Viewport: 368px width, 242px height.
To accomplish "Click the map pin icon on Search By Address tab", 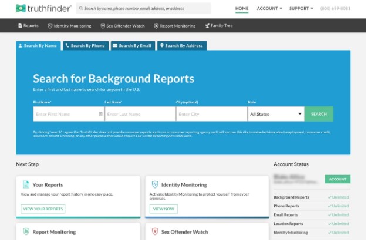I will [162, 45].
